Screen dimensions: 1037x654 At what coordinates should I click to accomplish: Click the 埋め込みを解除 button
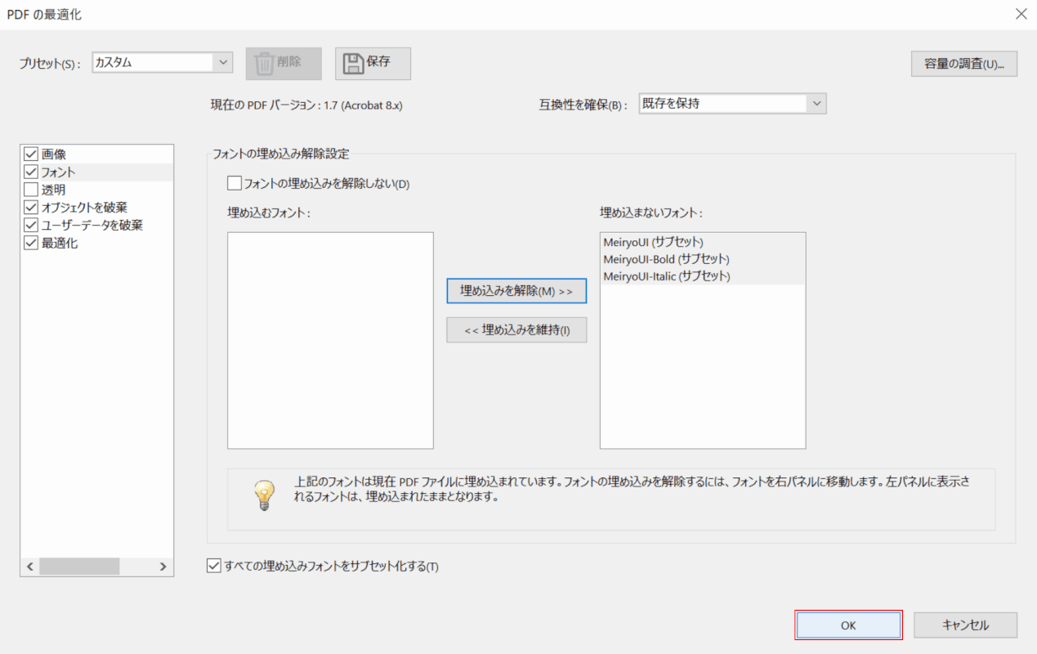pos(516,291)
